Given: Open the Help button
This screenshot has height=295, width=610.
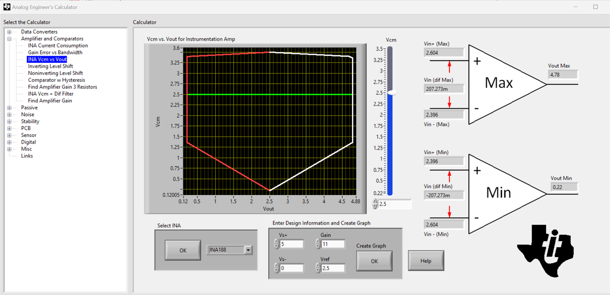Looking at the screenshot, I should pyautogui.click(x=426, y=261).
